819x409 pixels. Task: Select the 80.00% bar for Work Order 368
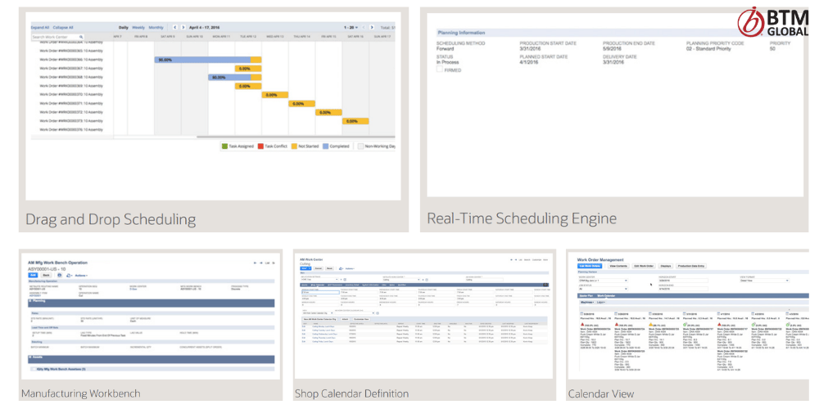pos(235,77)
